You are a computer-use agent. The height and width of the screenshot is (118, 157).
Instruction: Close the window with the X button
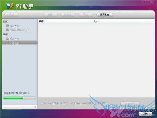pyautogui.click(x=151, y=2)
